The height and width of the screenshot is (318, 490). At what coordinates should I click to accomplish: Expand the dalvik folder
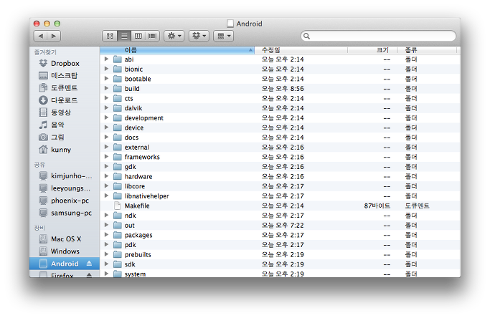tap(106, 107)
